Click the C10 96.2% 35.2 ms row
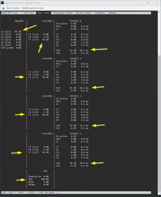Image resolution: width=161 pixels, height=197 pixels. 72,126
